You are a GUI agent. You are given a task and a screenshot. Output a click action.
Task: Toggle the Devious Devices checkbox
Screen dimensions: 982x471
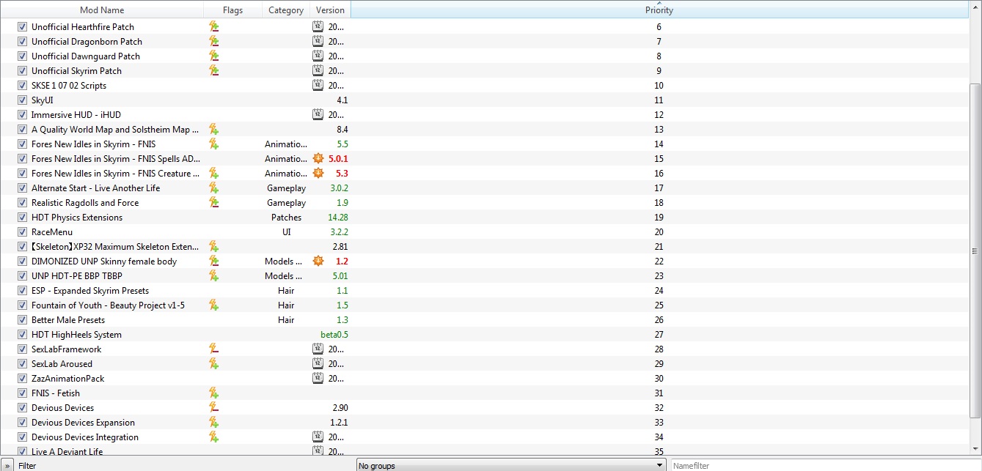(x=22, y=407)
